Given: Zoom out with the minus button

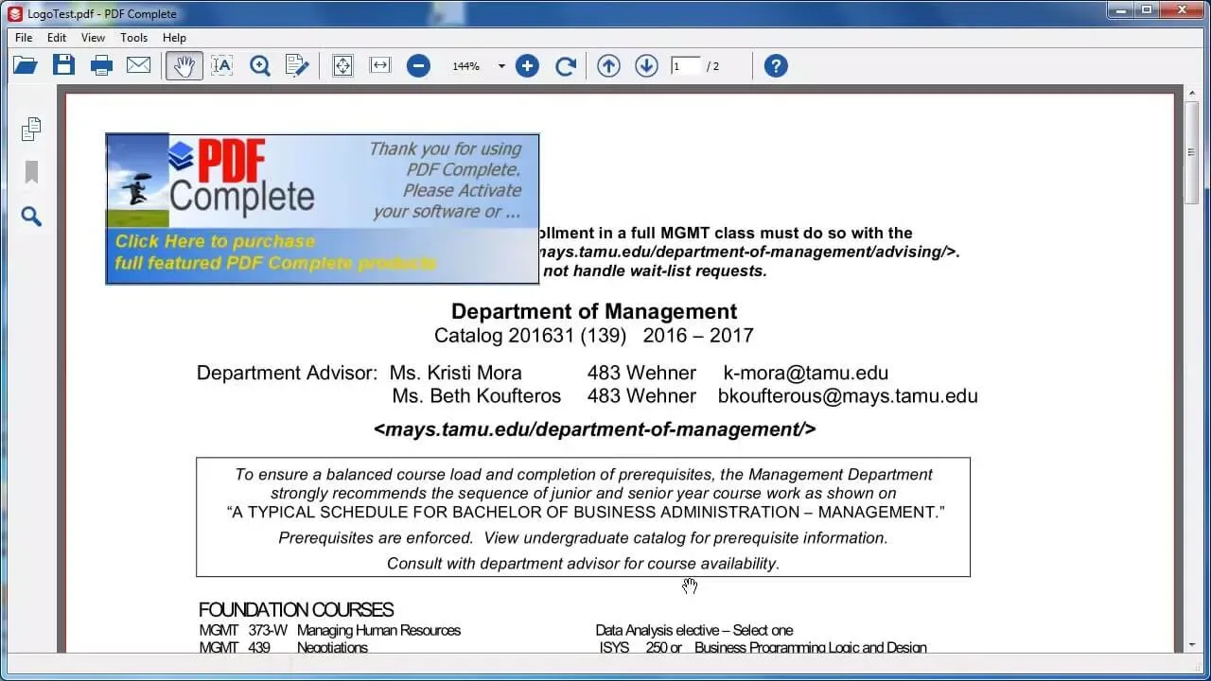Looking at the screenshot, I should click(x=418, y=65).
